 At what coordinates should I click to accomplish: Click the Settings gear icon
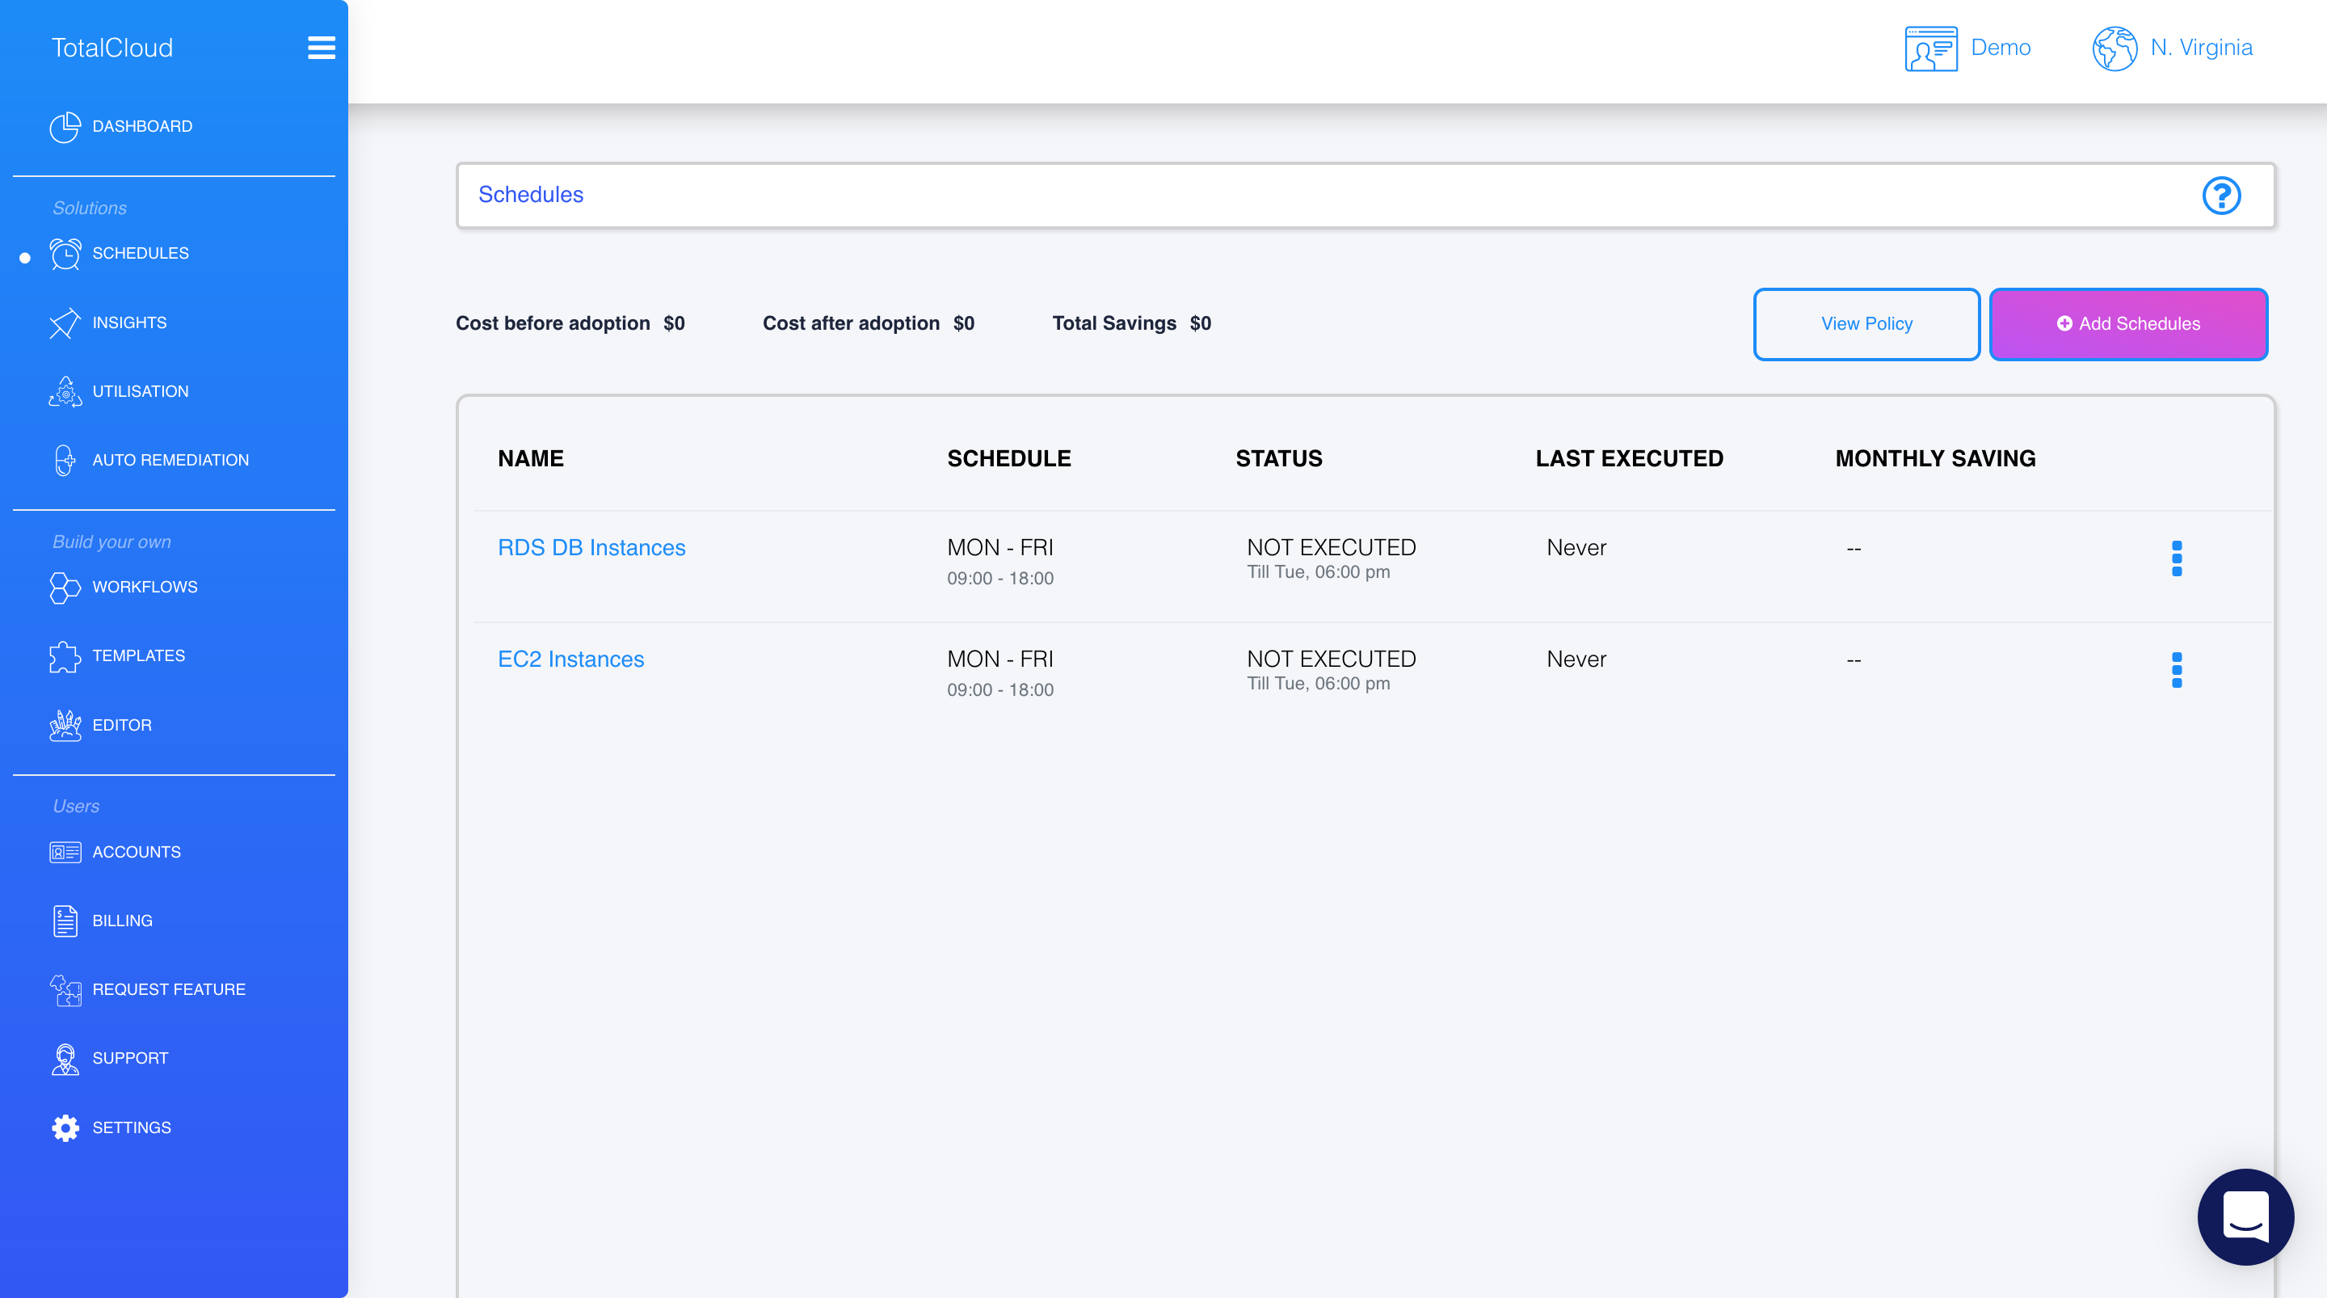(x=65, y=1127)
